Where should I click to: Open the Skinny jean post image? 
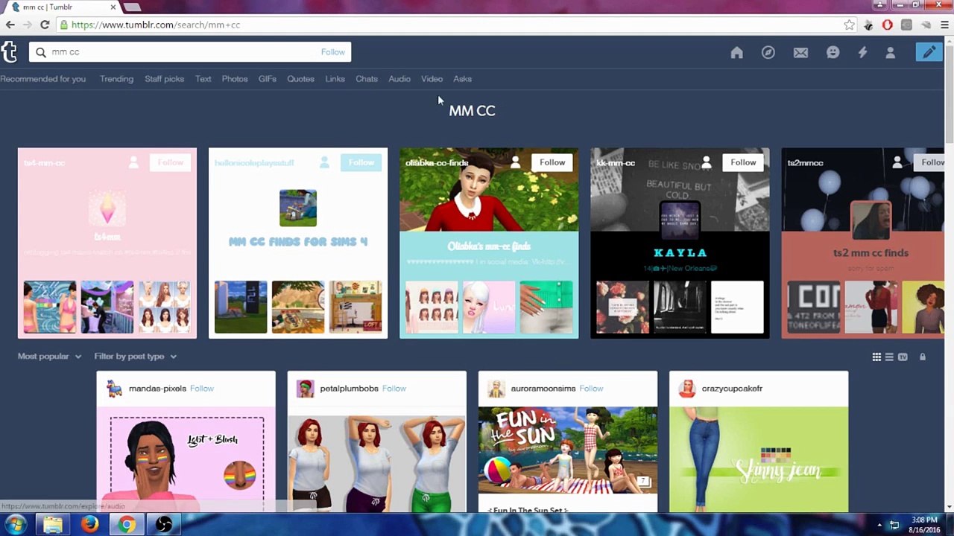(x=759, y=459)
